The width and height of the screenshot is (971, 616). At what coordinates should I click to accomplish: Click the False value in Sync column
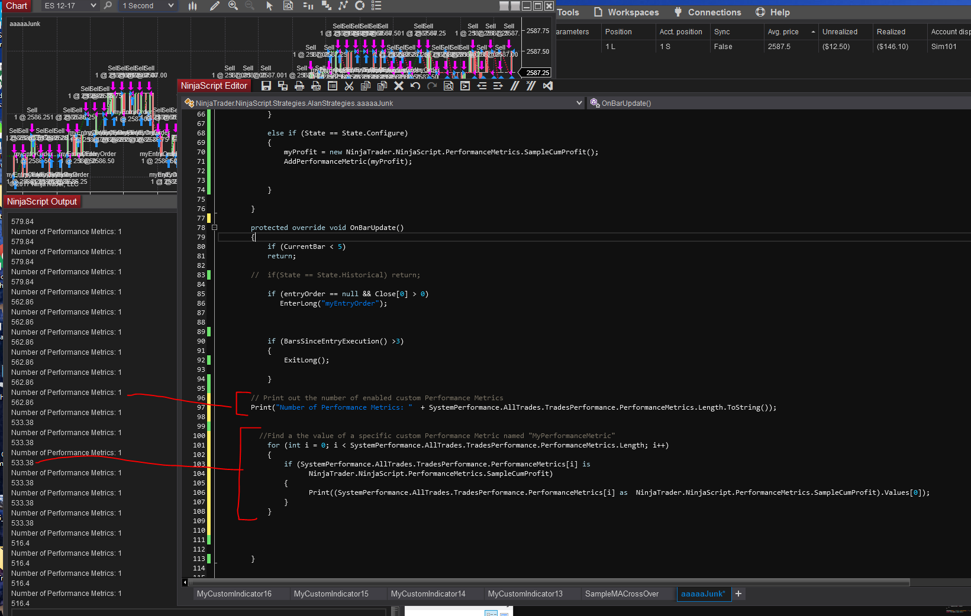[x=723, y=47]
